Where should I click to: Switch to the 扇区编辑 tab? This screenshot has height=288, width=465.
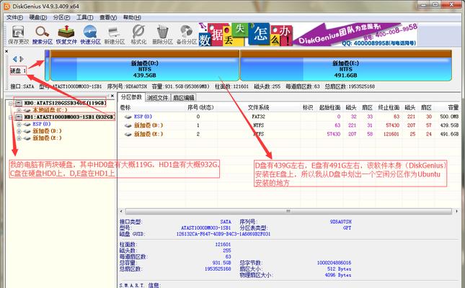(183, 98)
